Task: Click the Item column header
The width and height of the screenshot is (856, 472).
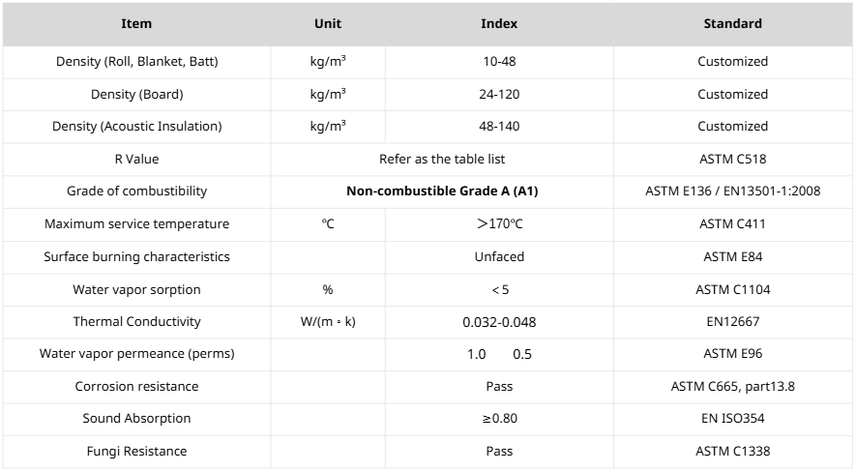Action: 136,23
